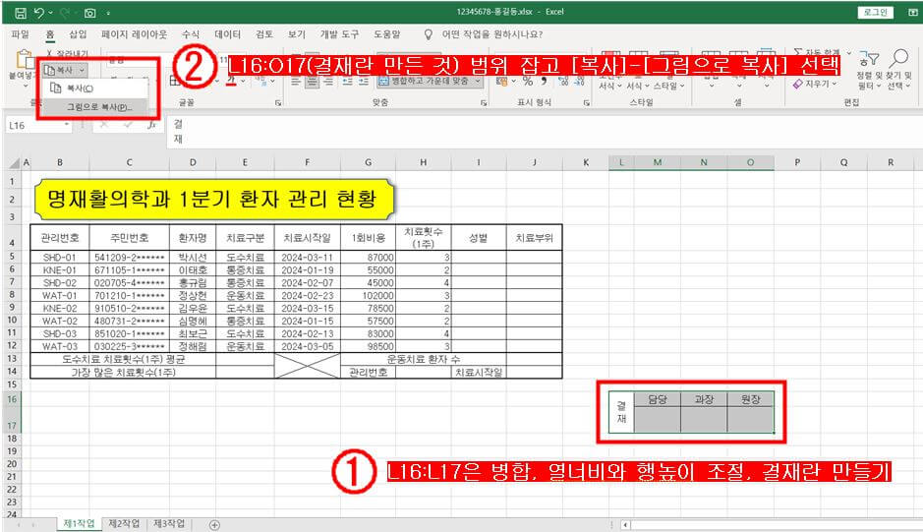
Task: Click the 로그인 sign-in button
Action: pyautogui.click(x=876, y=12)
